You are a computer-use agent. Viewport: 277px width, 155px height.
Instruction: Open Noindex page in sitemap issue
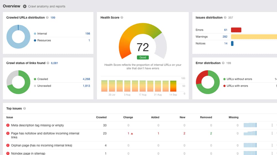pyautogui.click(x=28, y=153)
